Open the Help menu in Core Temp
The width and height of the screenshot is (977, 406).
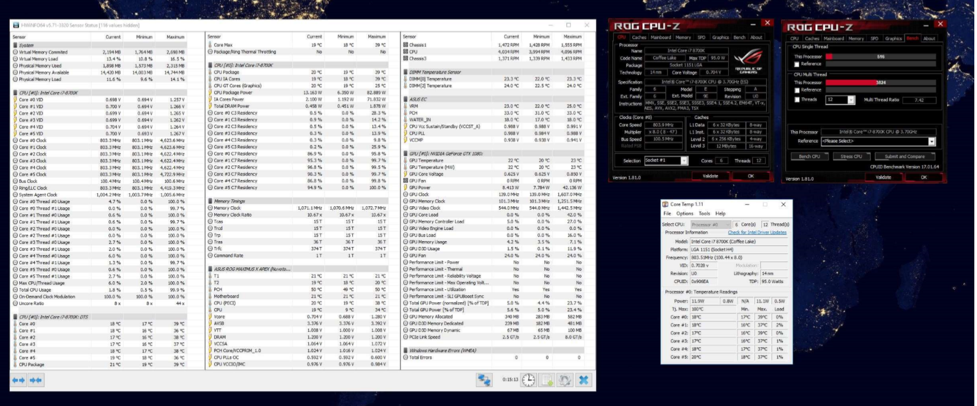click(x=721, y=213)
